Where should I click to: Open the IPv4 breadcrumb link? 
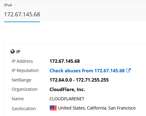tap(8, 5)
